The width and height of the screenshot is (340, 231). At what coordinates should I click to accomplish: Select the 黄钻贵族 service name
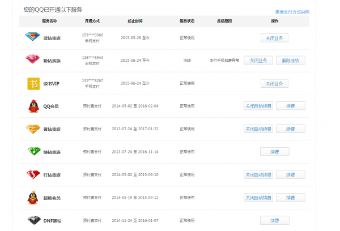coord(52,129)
